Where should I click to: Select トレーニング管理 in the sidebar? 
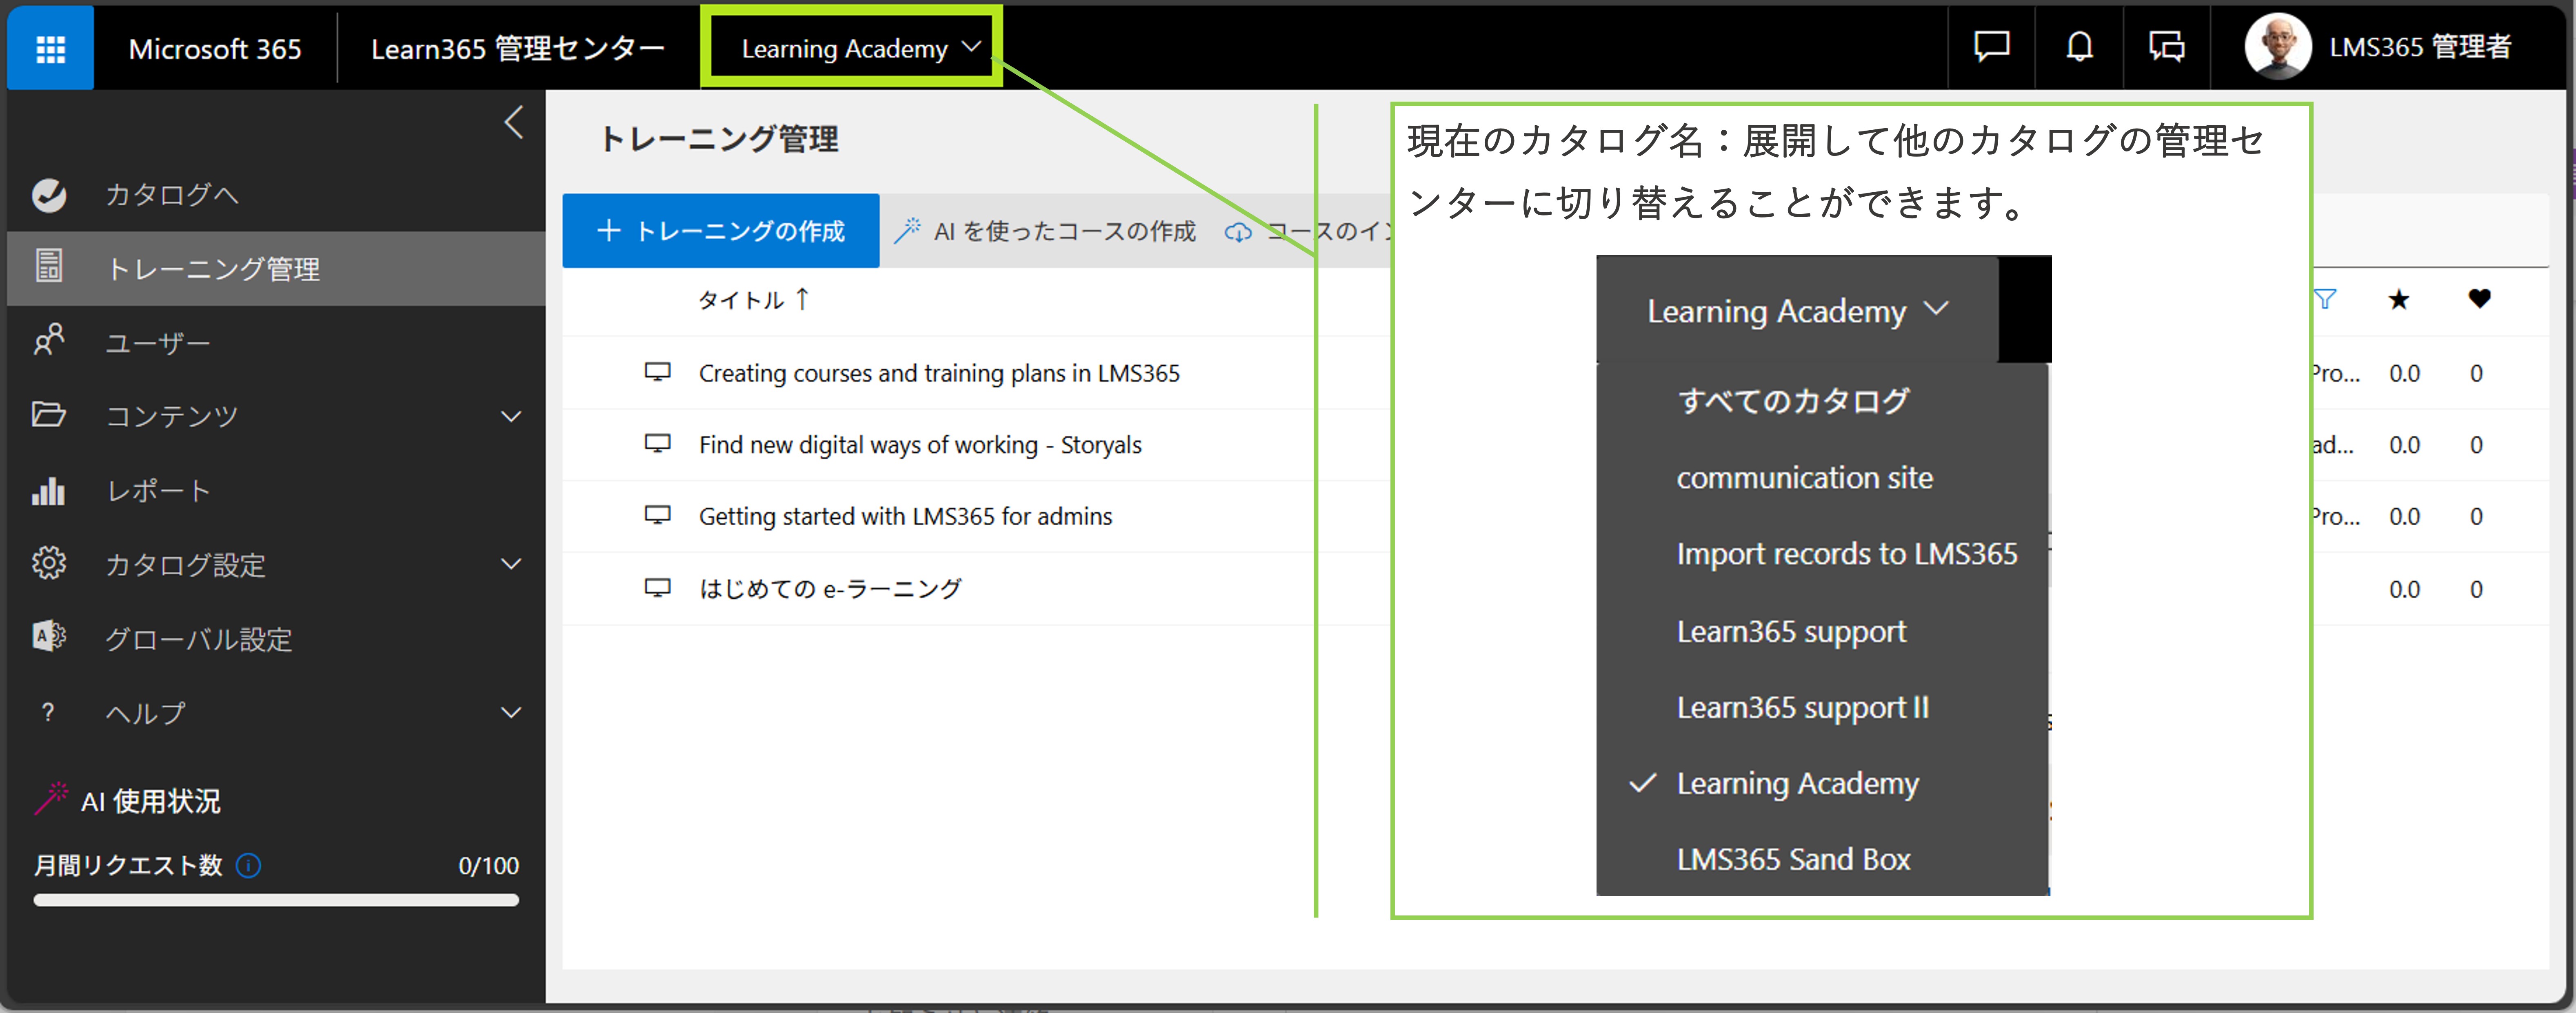276,269
